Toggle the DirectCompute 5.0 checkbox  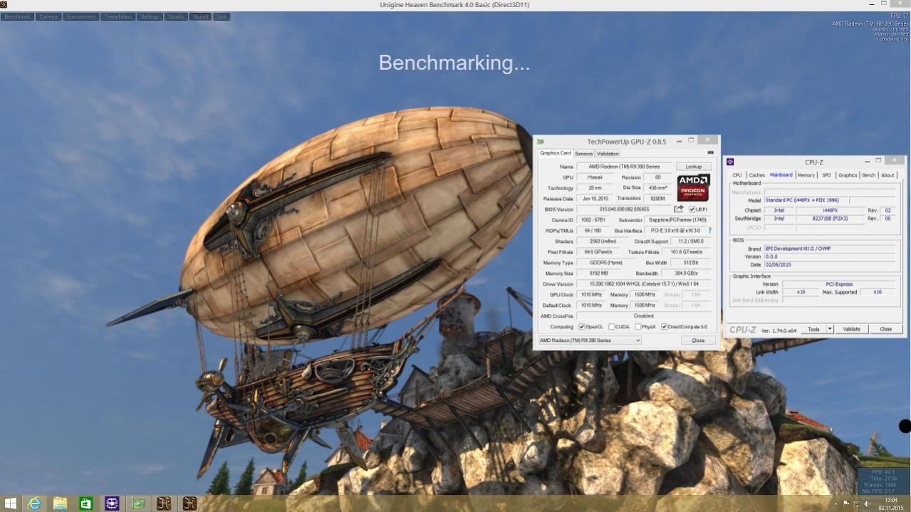(665, 327)
